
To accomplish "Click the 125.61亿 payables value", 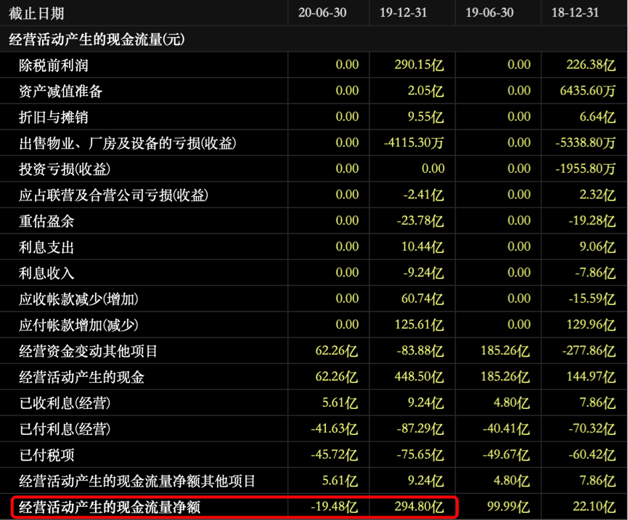I will 419,325.
